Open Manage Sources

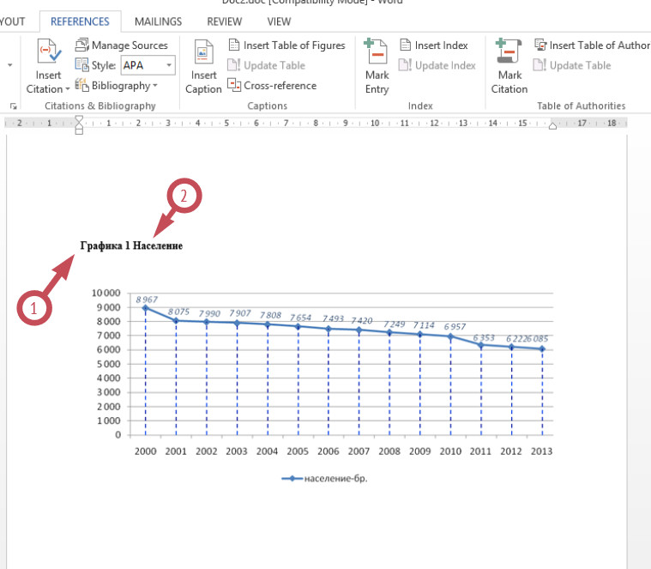tap(121, 45)
